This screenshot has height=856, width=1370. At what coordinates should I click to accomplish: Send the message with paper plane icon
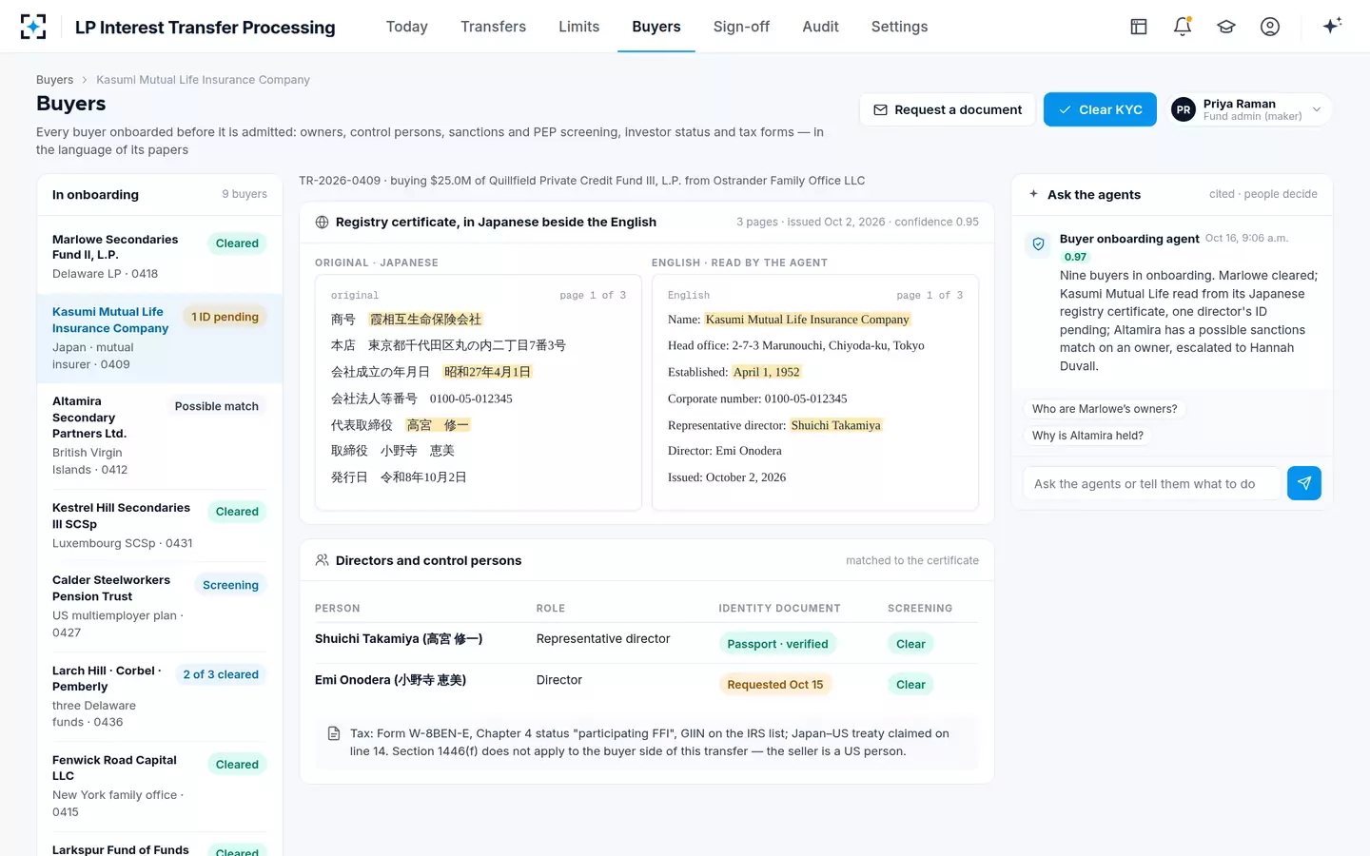click(1304, 483)
